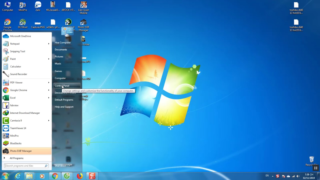Open Firefox from the taskbar
The image size is (320, 180).
coord(79,176)
